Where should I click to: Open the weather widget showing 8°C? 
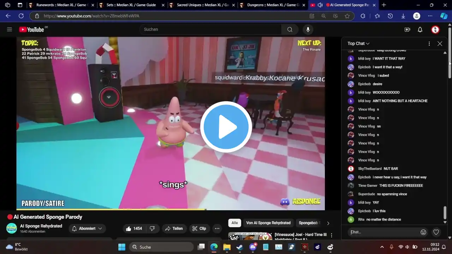[17, 247]
